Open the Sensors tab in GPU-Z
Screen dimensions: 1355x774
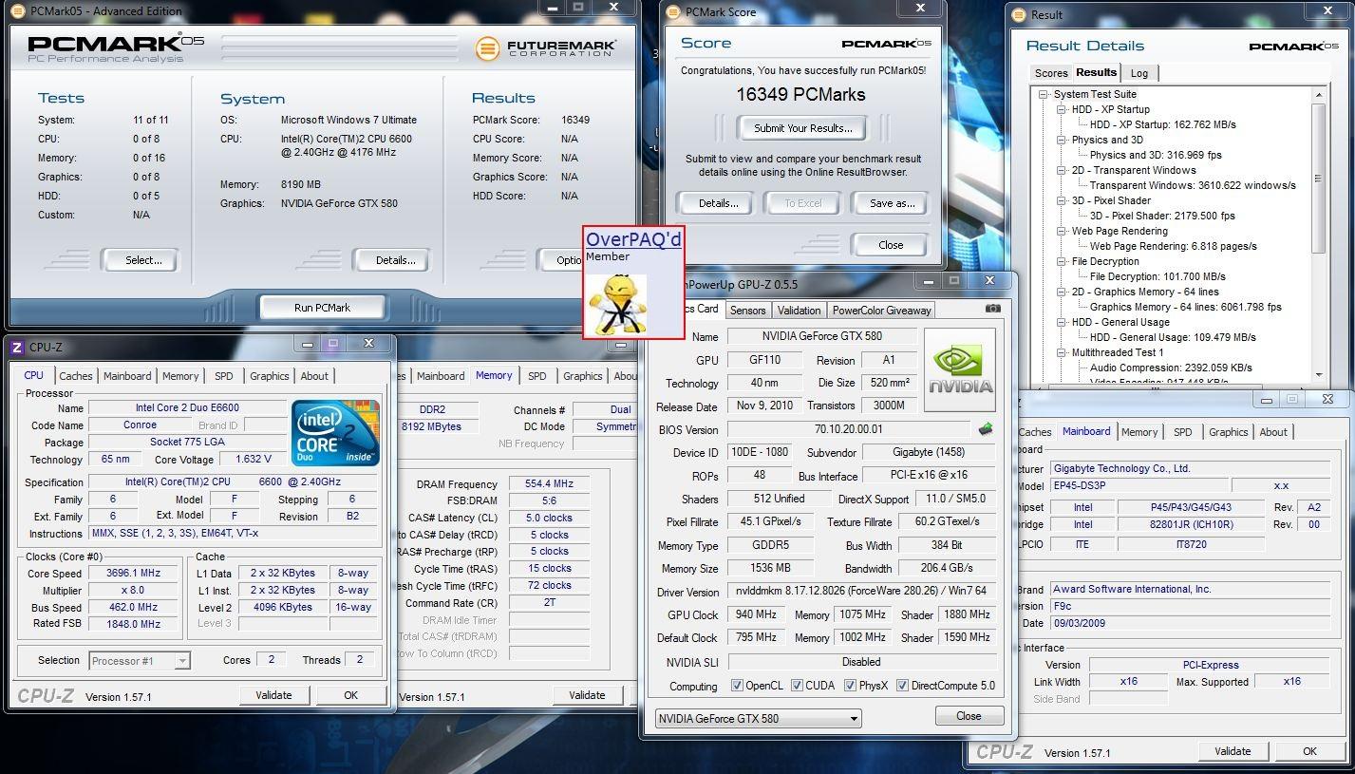747,311
